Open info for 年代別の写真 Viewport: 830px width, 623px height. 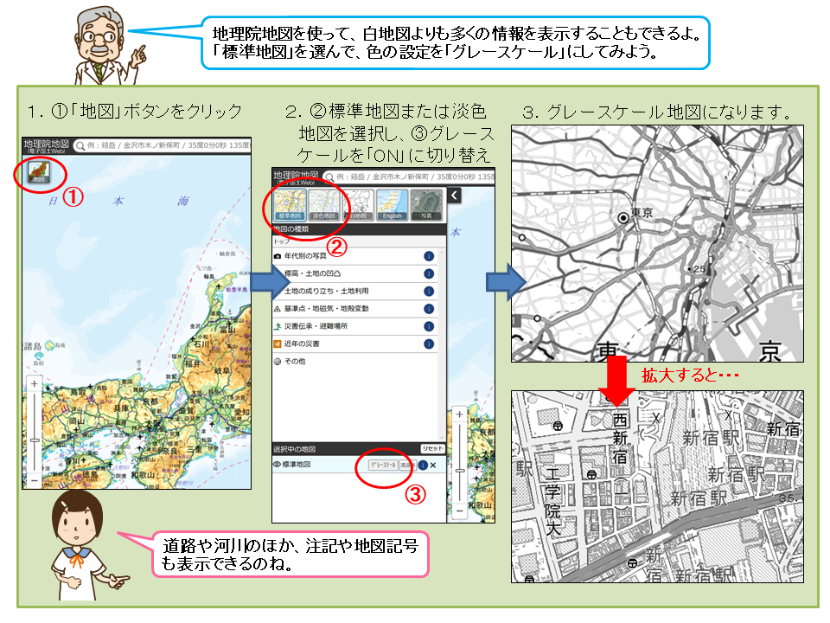(x=429, y=256)
